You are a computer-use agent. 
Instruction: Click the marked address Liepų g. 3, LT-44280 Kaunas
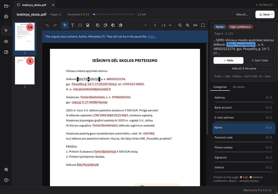[x=90, y=102]
